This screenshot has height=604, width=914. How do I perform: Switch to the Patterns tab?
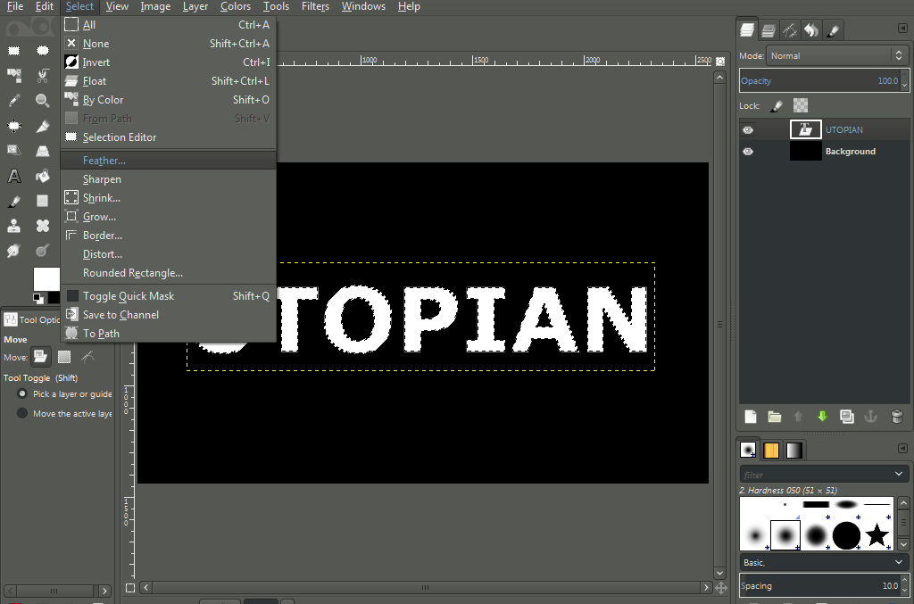(771, 451)
